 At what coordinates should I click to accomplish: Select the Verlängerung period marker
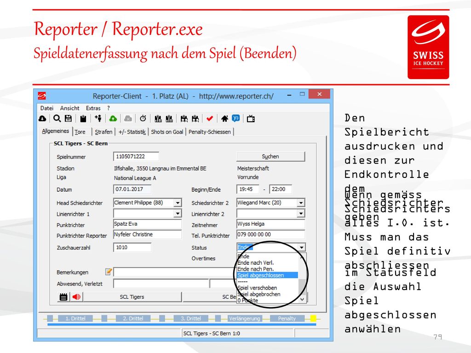(245, 319)
